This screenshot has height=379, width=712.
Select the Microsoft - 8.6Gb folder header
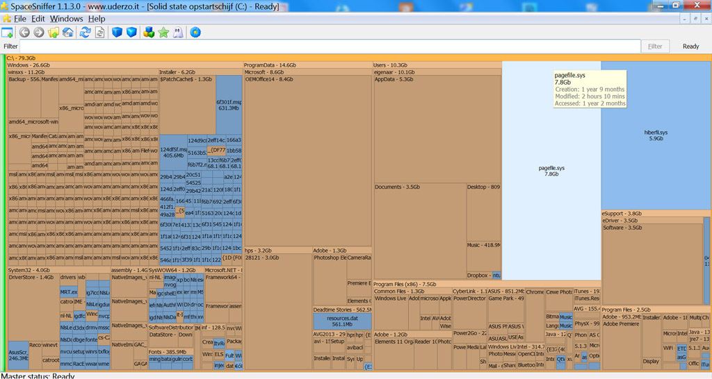(x=307, y=72)
